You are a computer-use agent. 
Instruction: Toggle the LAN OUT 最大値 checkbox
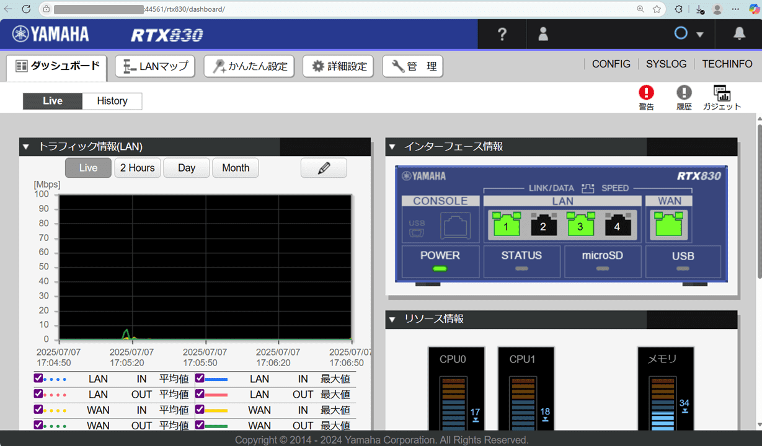[x=200, y=394]
